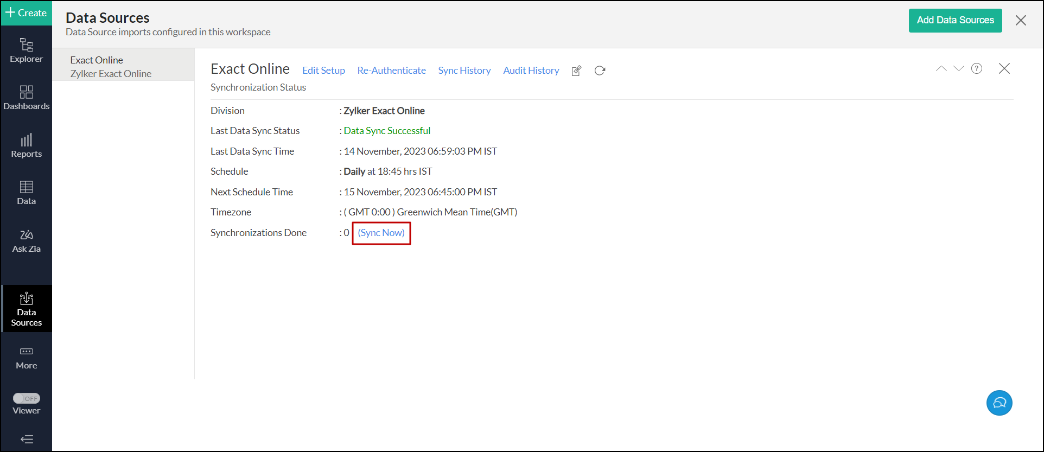Open Dashboards from the sidebar
Image resolution: width=1044 pixels, height=452 pixels.
click(x=26, y=98)
